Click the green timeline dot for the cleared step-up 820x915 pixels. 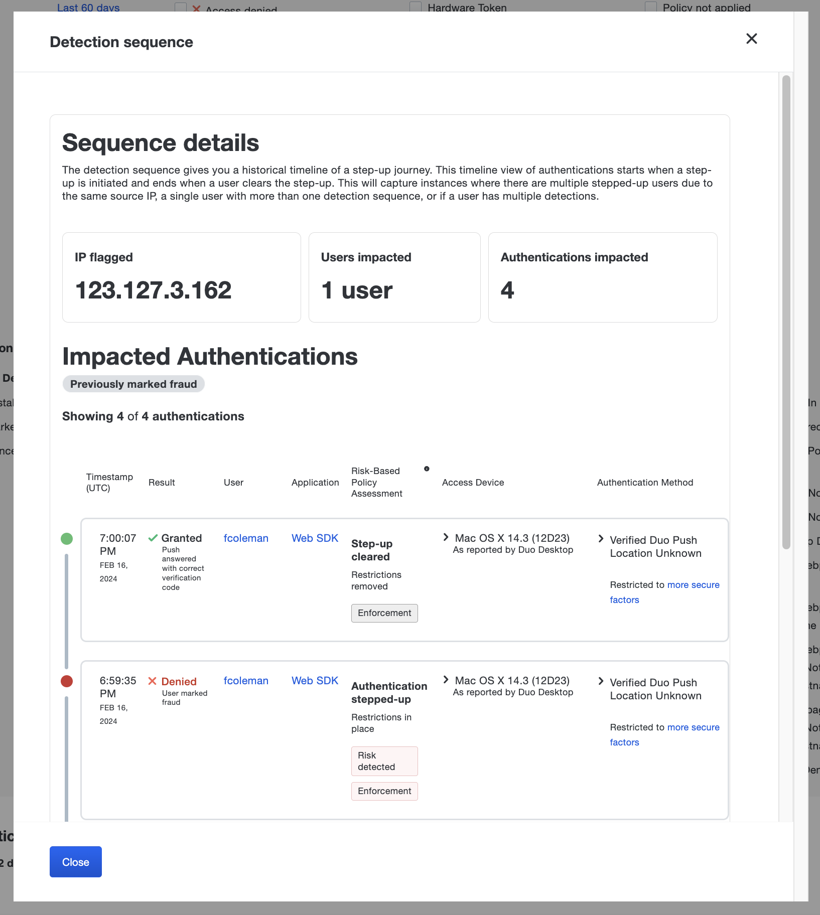click(67, 539)
